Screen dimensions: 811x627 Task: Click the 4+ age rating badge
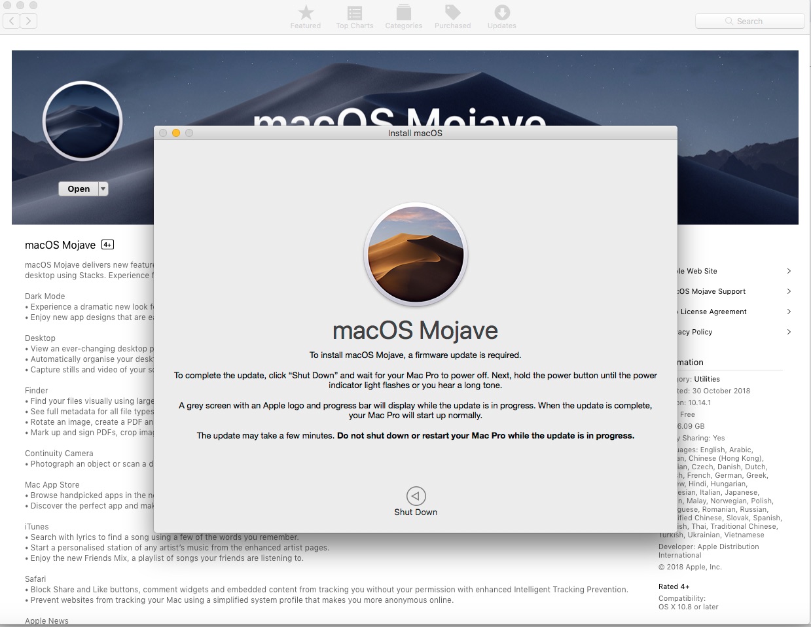[x=107, y=245]
